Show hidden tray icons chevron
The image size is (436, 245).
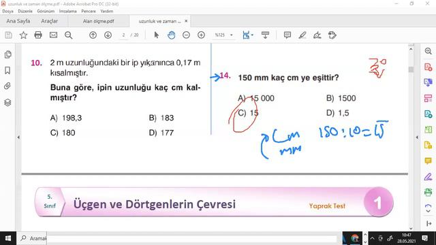point(373,238)
